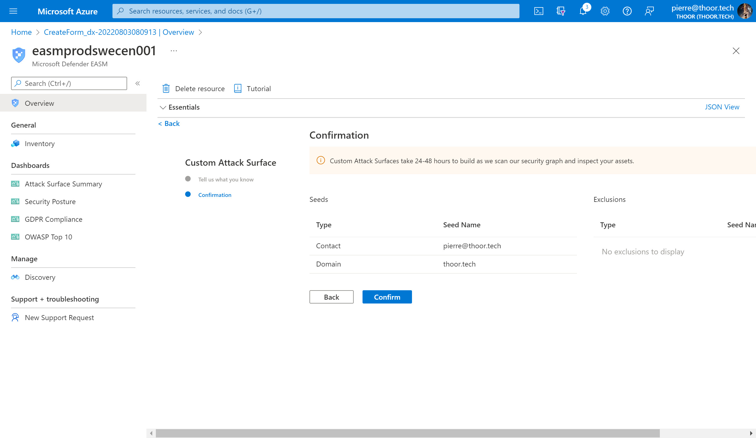756x438 pixels.
Task: Click the Microsoft Defender EASM shield icon
Action: click(x=19, y=55)
